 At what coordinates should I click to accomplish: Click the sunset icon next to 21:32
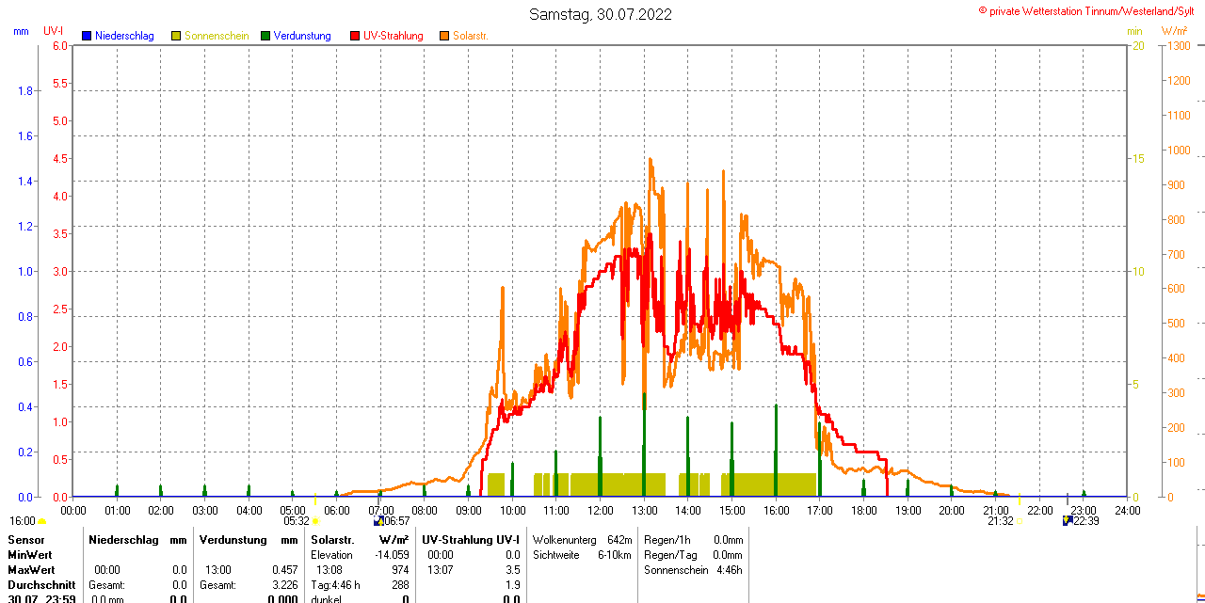1019,521
